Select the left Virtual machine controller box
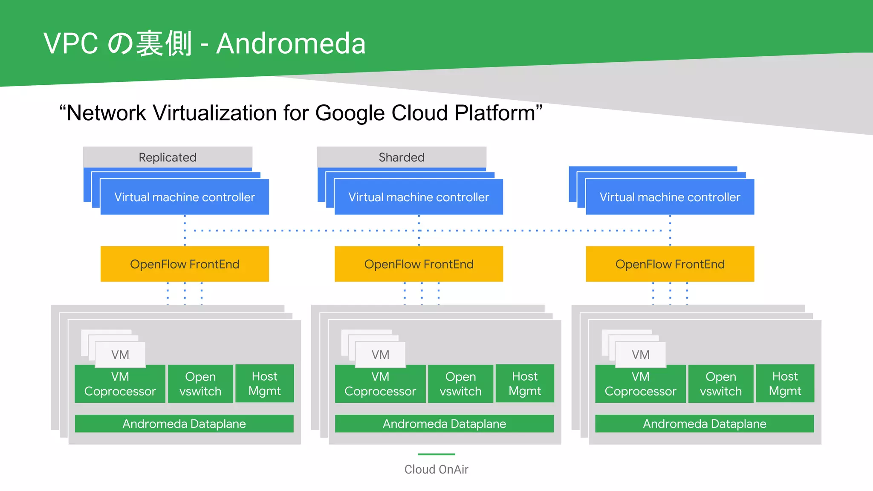This screenshot has height=491, width=873. (185, 197)
